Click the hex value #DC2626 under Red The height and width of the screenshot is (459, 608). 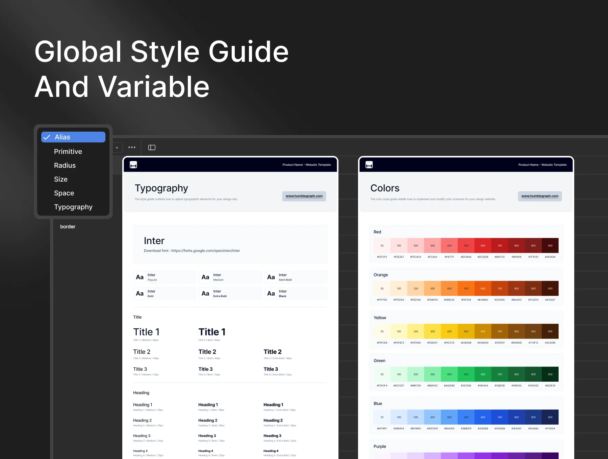tap(483, 257)
